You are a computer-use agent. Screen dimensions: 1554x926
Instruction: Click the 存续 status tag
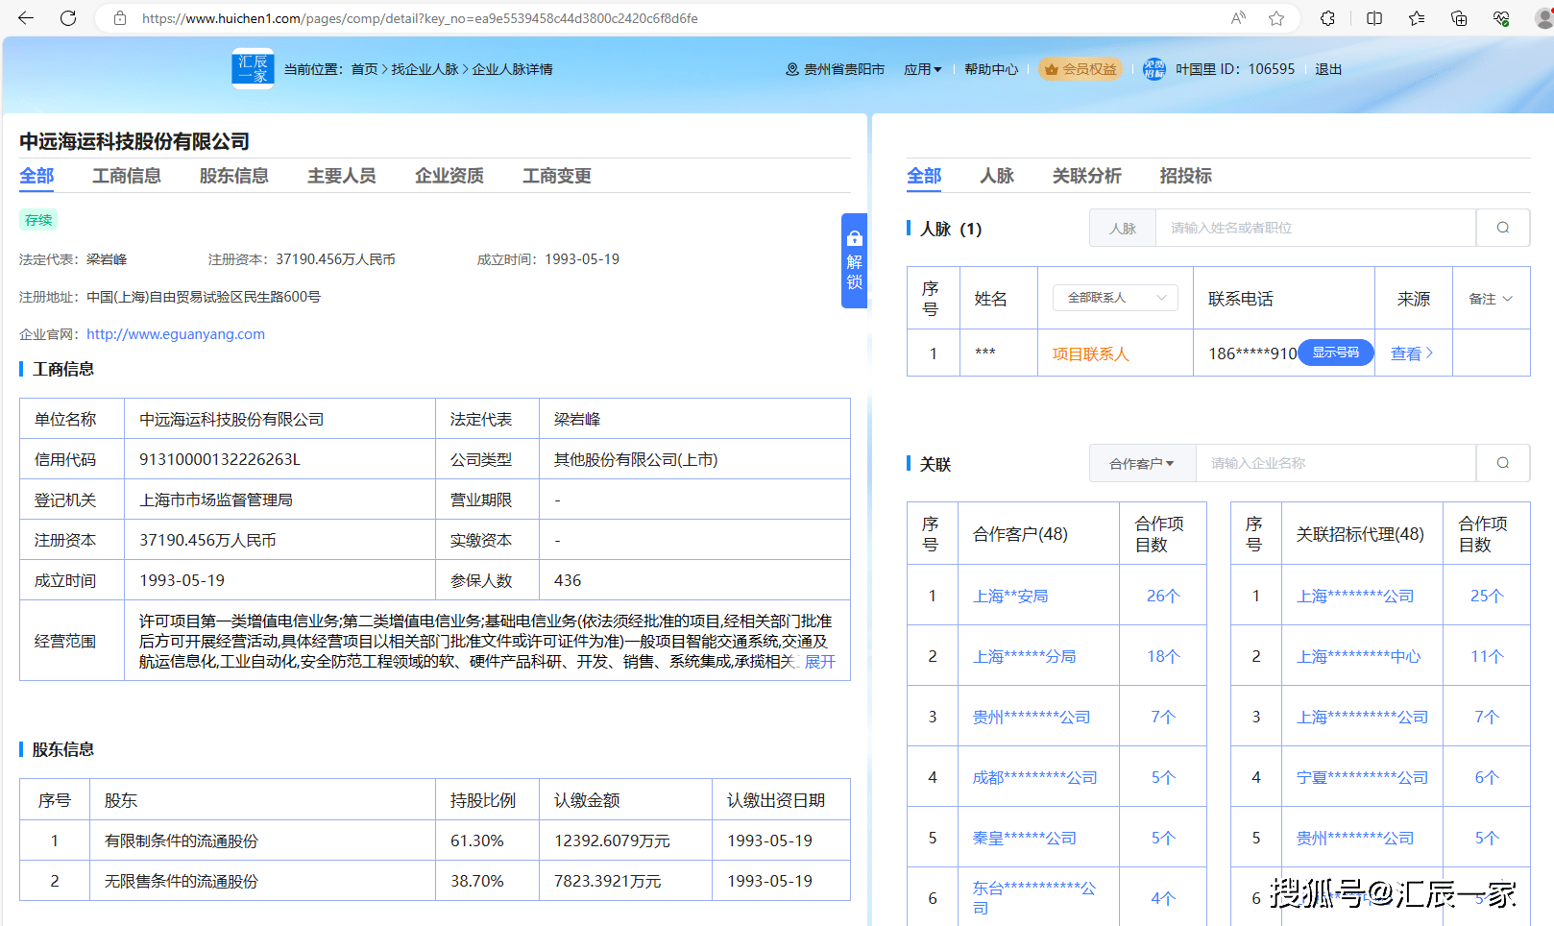tap(38, 220)
